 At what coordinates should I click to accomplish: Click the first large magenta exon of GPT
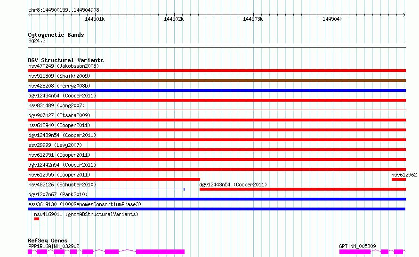pyautogui.click(x=355, y=252)
